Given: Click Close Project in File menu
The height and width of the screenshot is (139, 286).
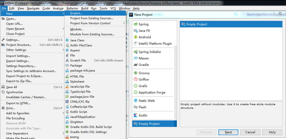Looking at the screenshot, I should pos(32,34).
